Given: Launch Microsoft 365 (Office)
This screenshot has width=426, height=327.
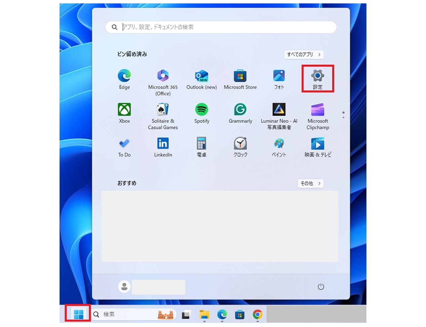Looking at the screenshot, I should [163, 82].
